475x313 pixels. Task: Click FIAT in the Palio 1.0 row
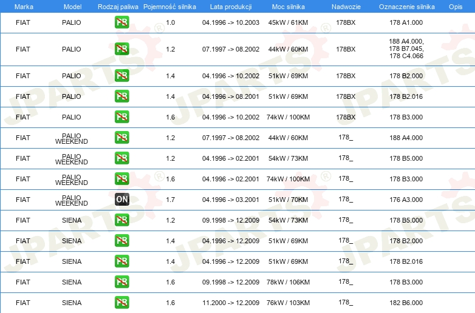tap(23, 22)
